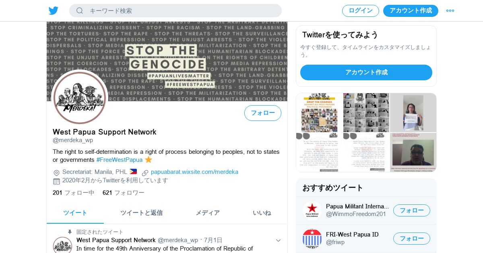Viewport: 483px width, 253px height.
Task: Open the いいね tab
Action: click(262, 213)
